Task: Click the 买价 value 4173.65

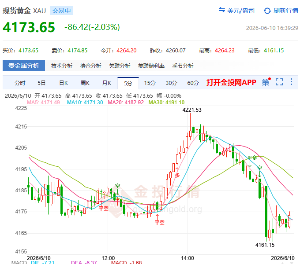Action: click(28, 51)
